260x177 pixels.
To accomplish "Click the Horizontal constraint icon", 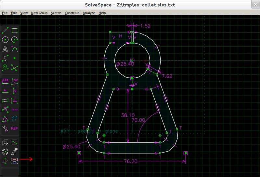I will [5, 90].
